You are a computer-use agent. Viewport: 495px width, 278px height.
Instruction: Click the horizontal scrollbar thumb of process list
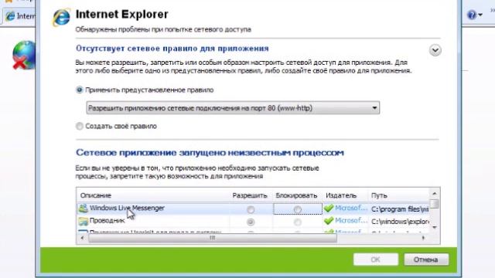(x=213, y=238)
